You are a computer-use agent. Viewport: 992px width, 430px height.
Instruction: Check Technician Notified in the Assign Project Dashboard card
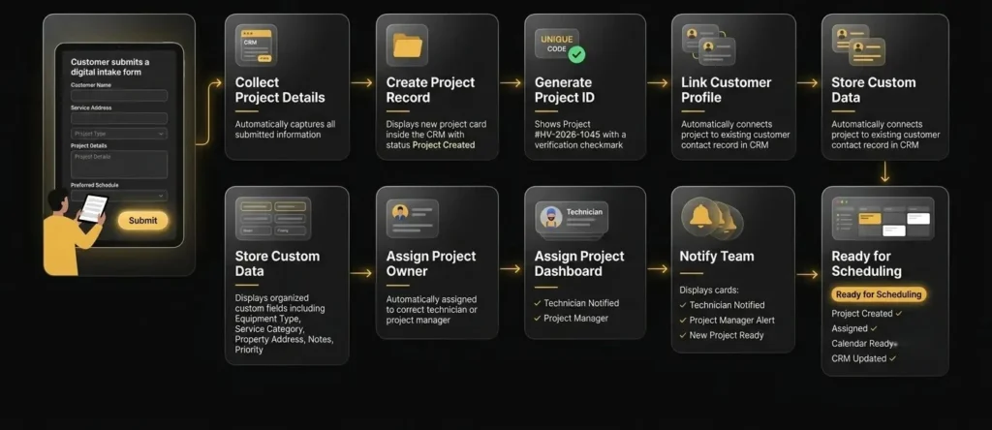576,303
